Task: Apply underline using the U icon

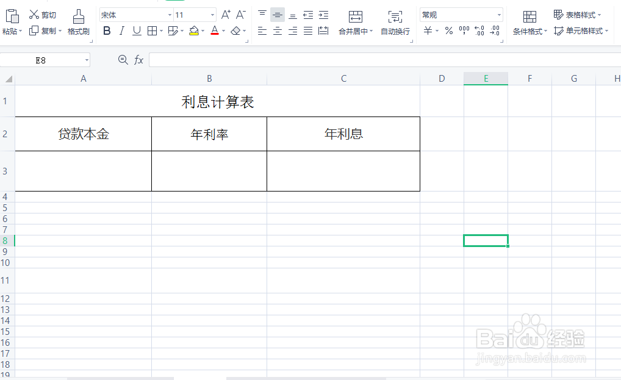Action: coord(135,30)
